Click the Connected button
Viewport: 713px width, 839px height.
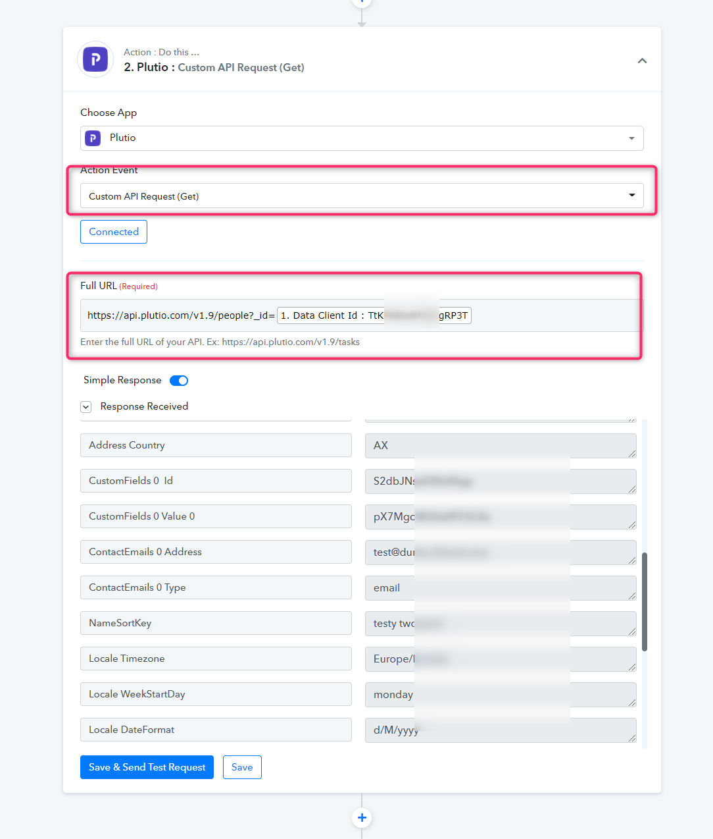[x=114, y=232]
